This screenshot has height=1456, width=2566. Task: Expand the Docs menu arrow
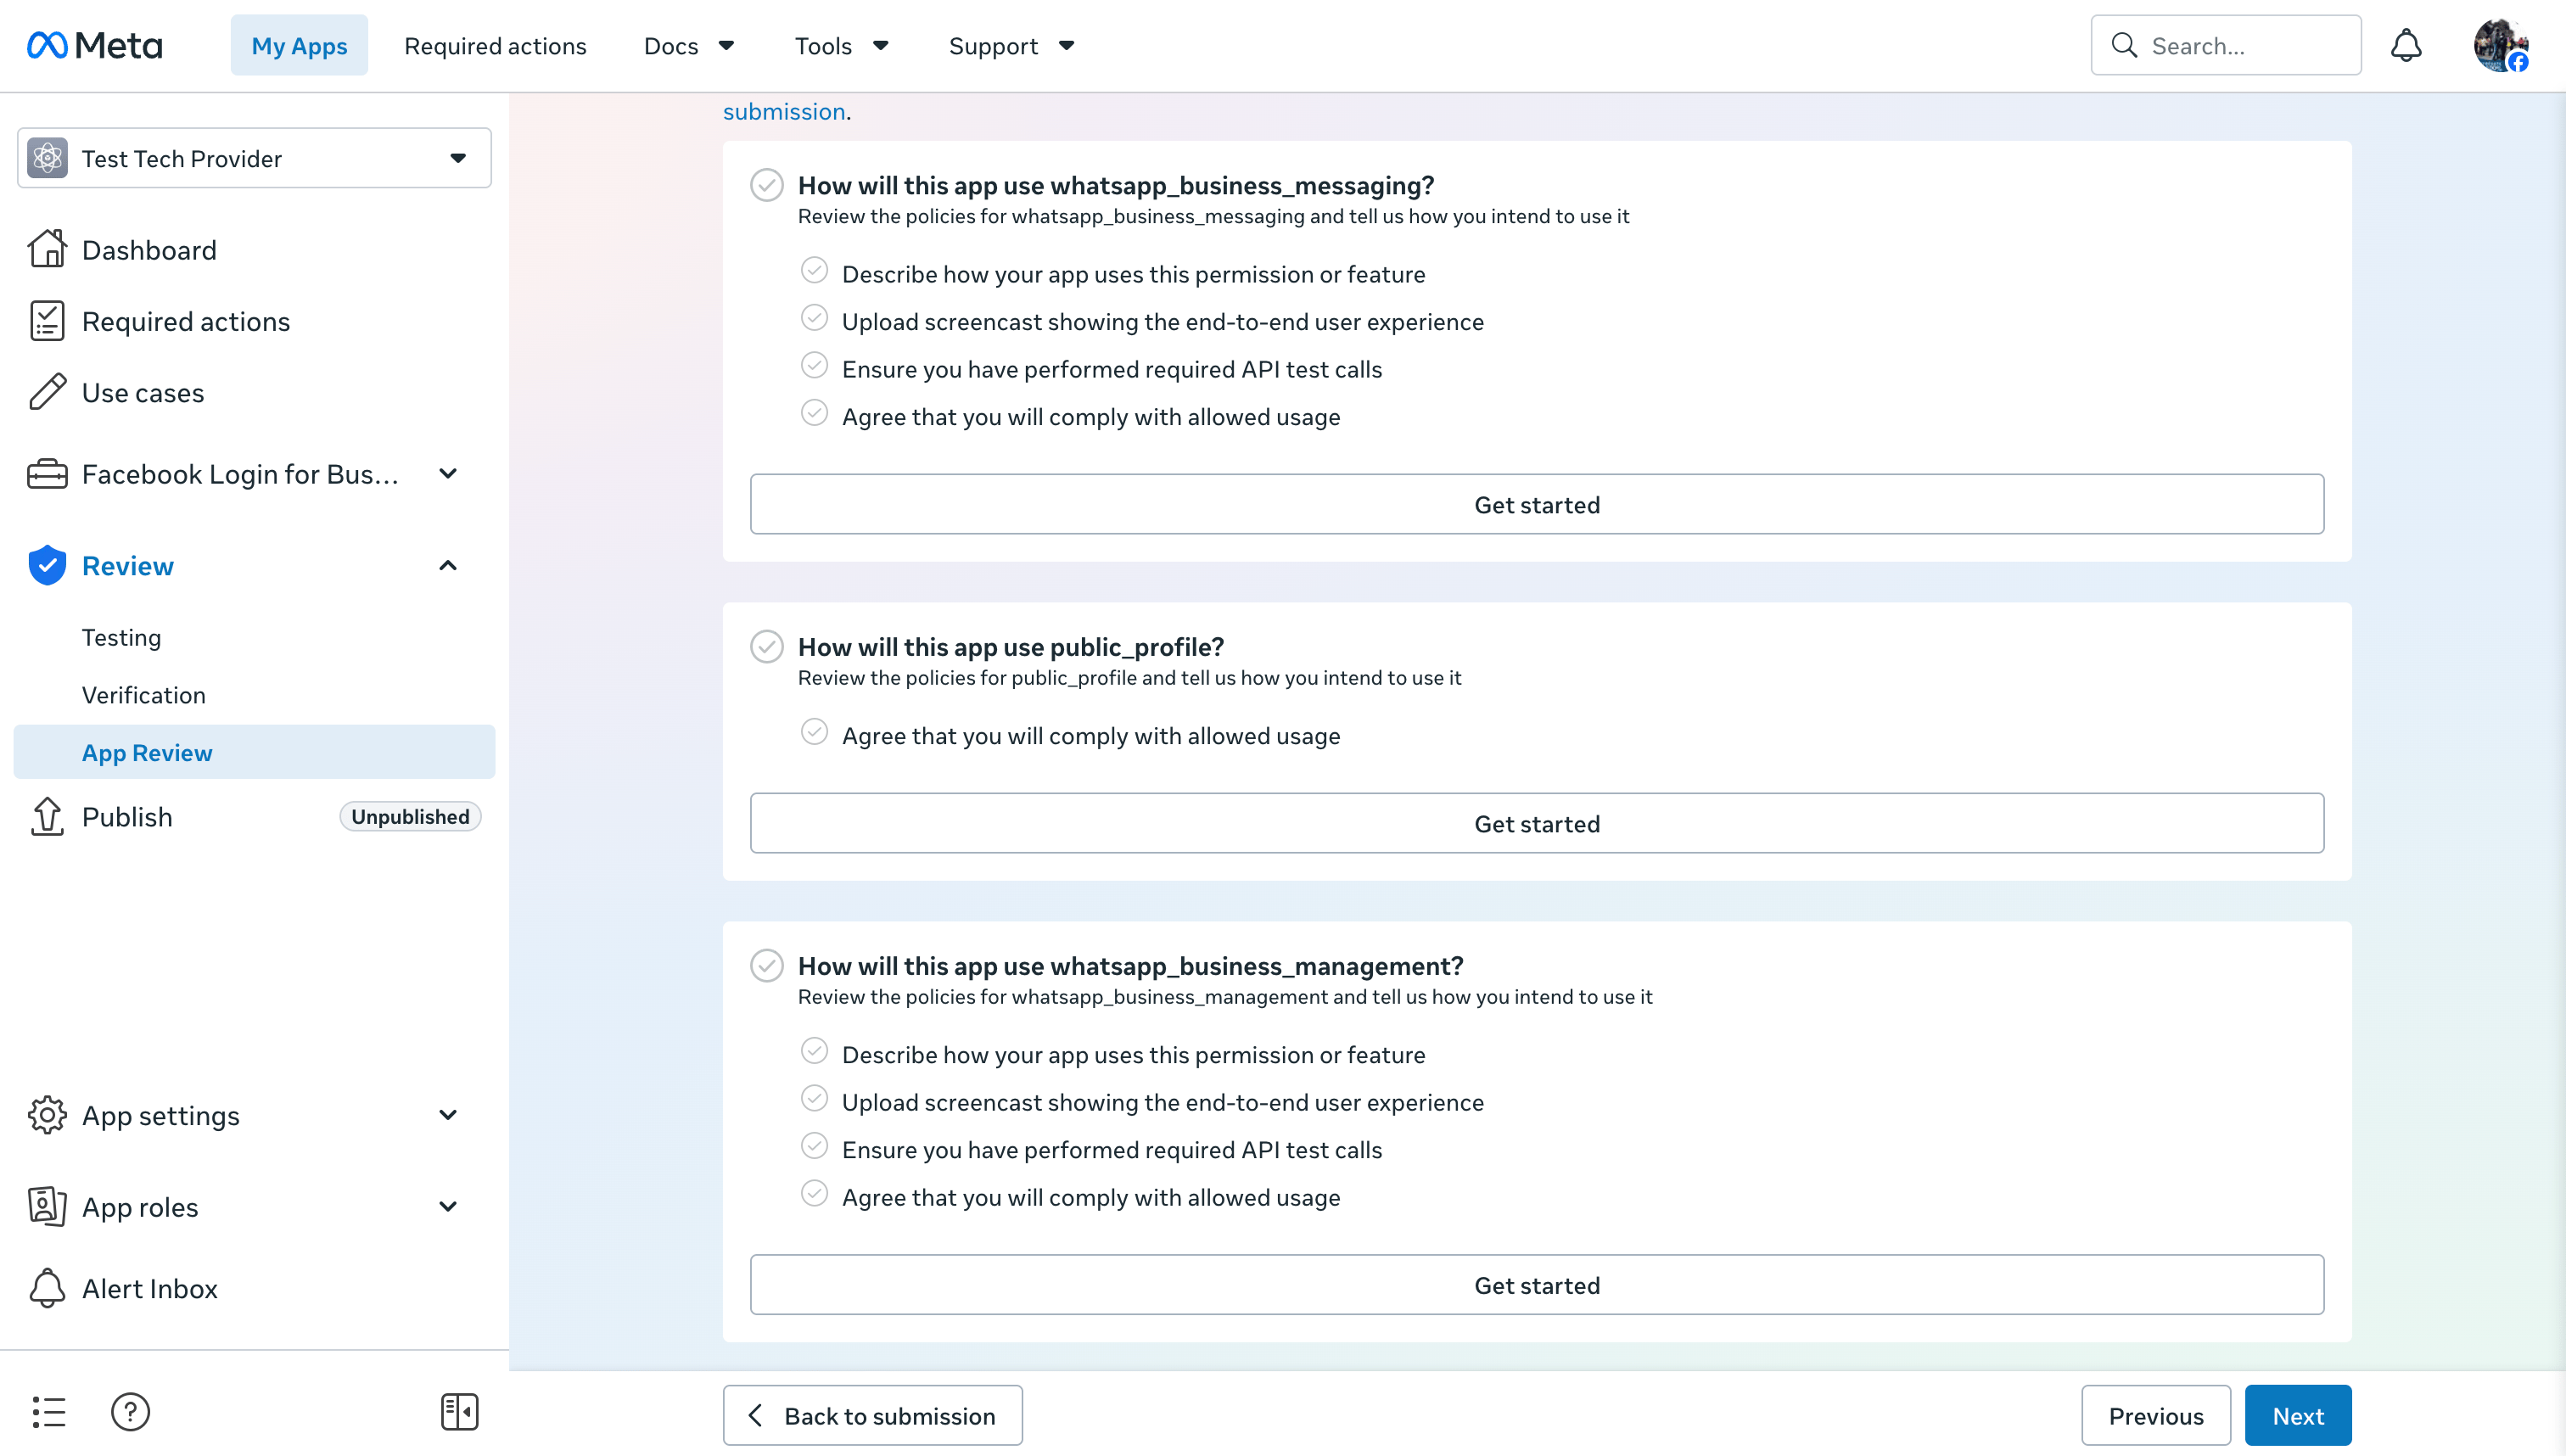[x=727, y=46]
